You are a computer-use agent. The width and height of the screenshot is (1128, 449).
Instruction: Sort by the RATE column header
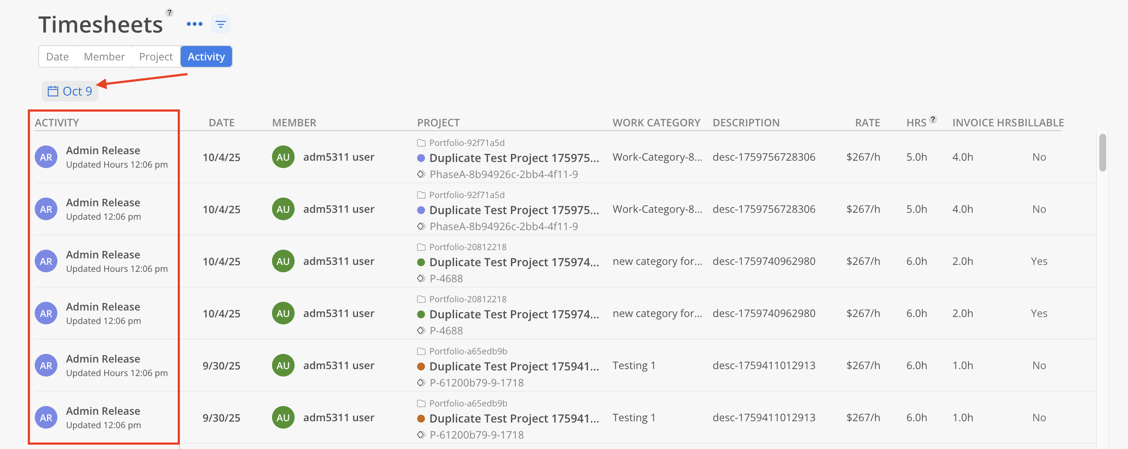[x=867, y=122]
